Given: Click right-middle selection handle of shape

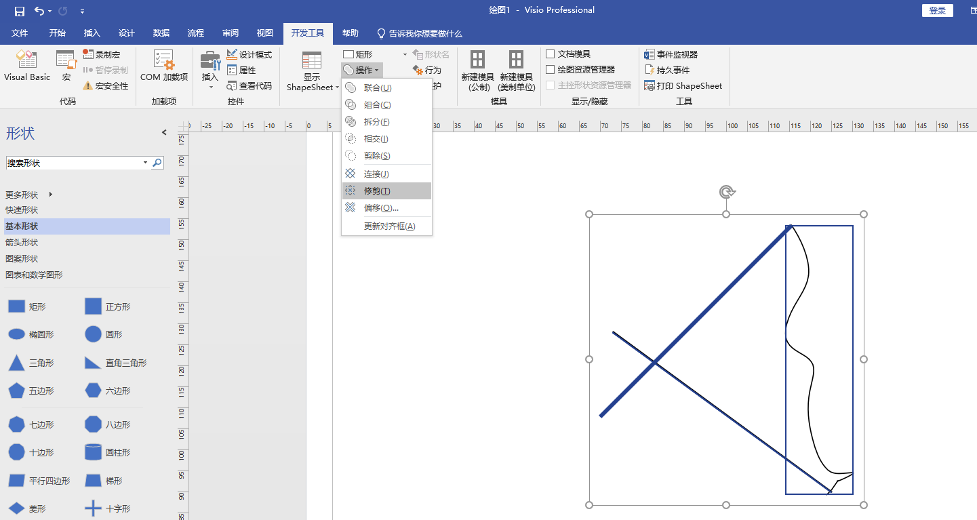Looking at the screenshot, I should coord(864,359).
